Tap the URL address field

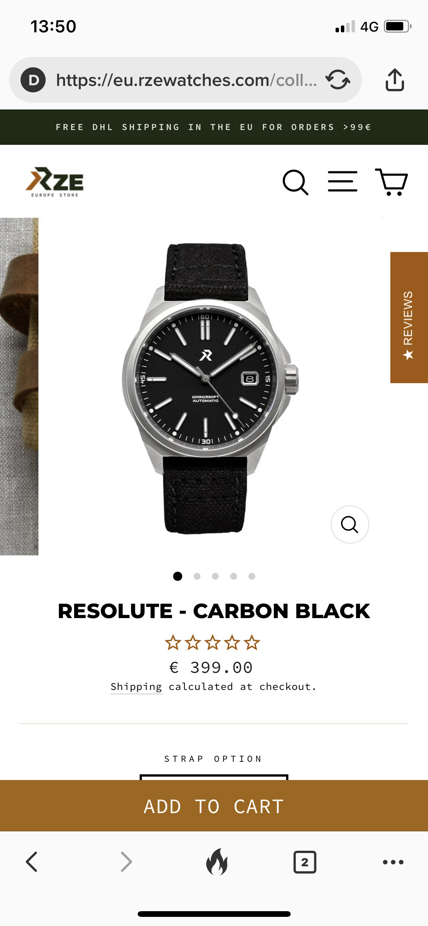tap(186, 80)
